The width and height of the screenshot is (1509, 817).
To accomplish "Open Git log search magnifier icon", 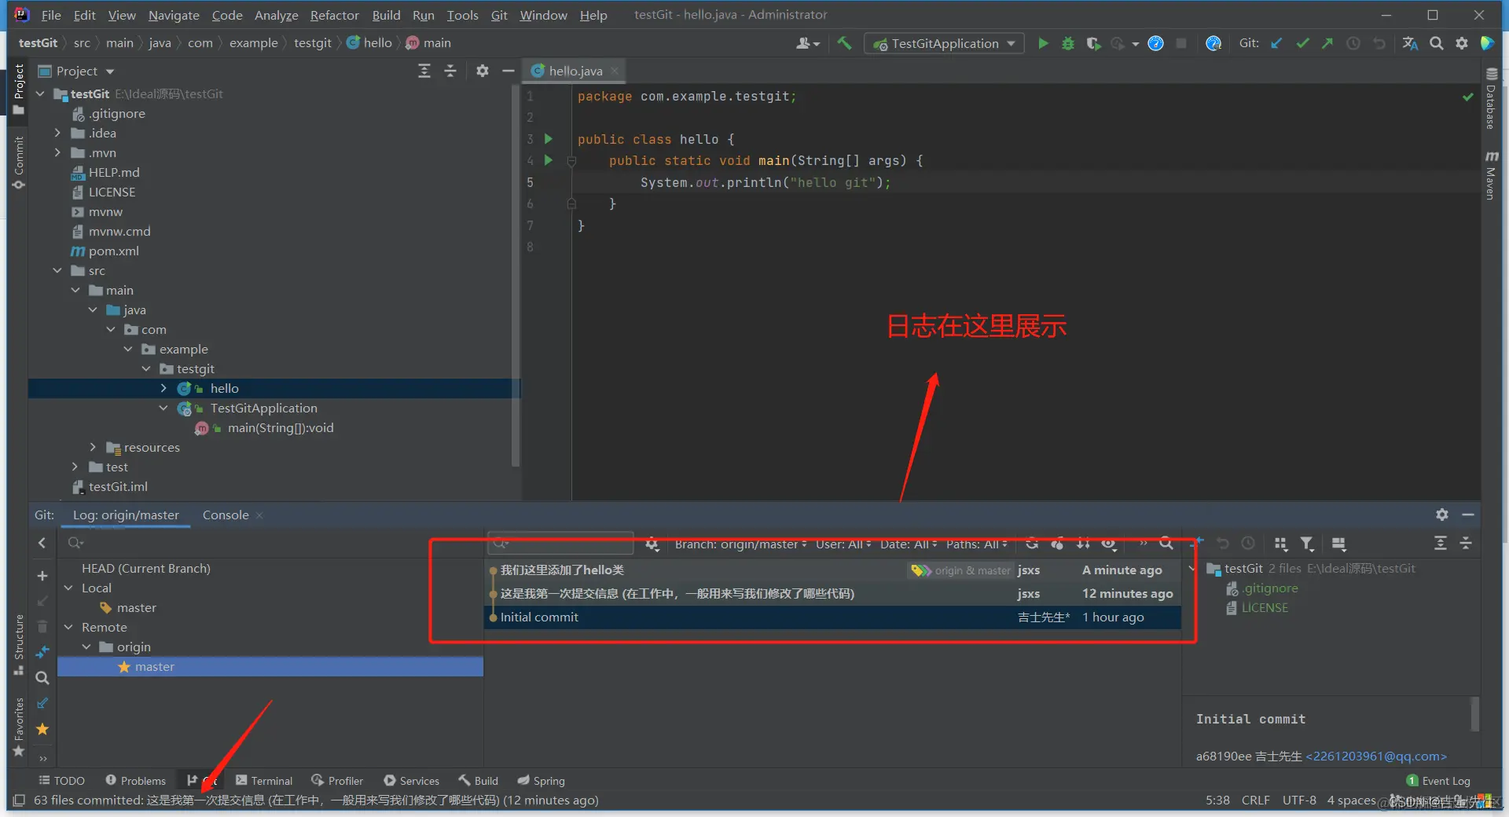I will coord(1166,544).
